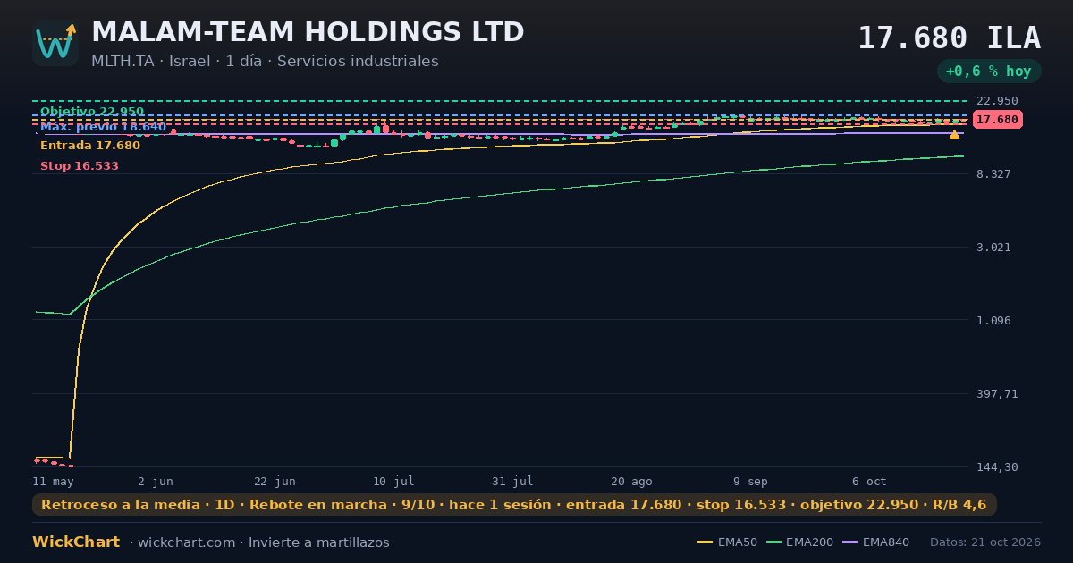Click the 8.327 price axis value
The width and height of the screenshot is (1073, 563).
(993, 174)
